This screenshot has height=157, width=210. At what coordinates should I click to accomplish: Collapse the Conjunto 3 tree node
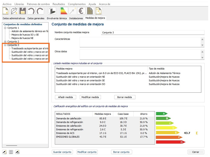(x=5, y=45)
